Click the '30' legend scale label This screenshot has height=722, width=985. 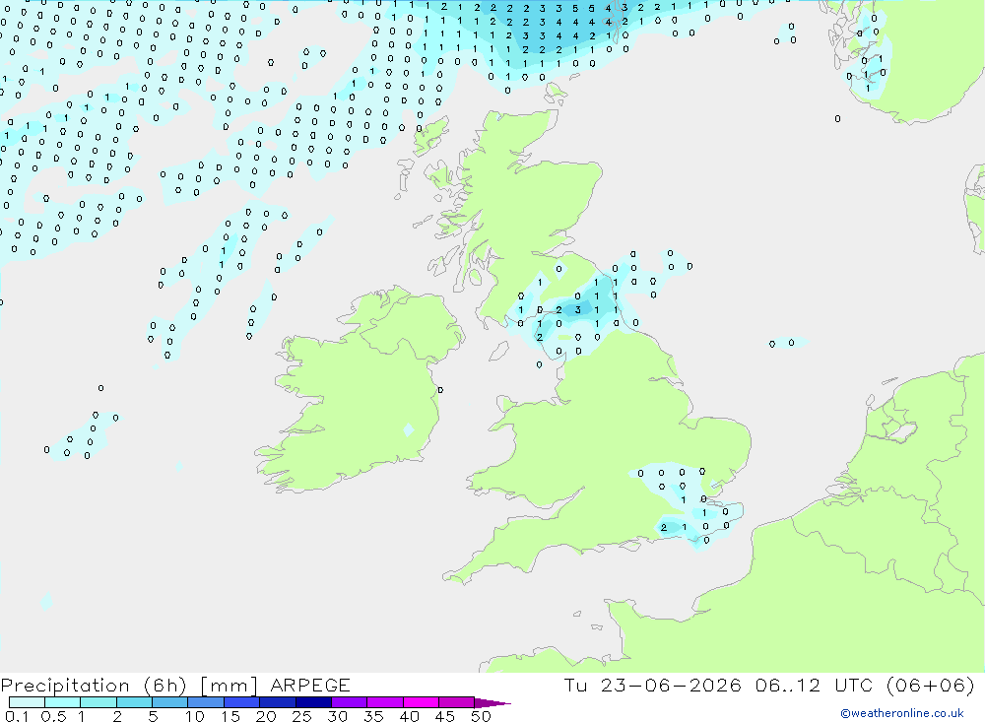click(x=337, y=716)
